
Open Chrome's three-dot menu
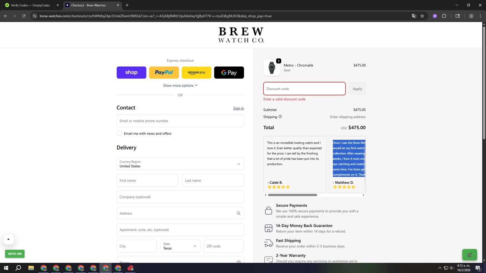pos(480,16)
